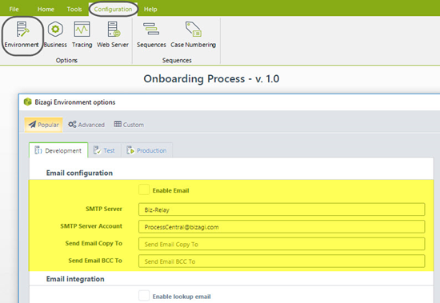Click Send Email Copy To label

pyautogui.click(x=94, y=243)
